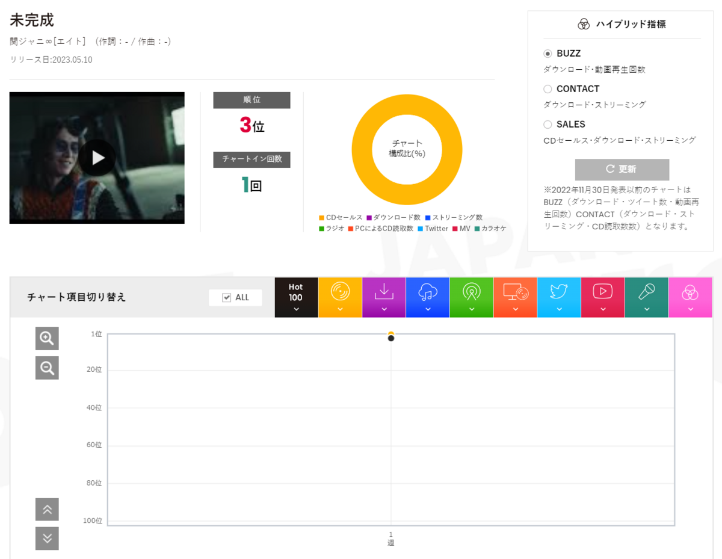This screenshot has height=559, width=722.
Task: Click the Twitter bird icon
Action: (x=559, y=292)
